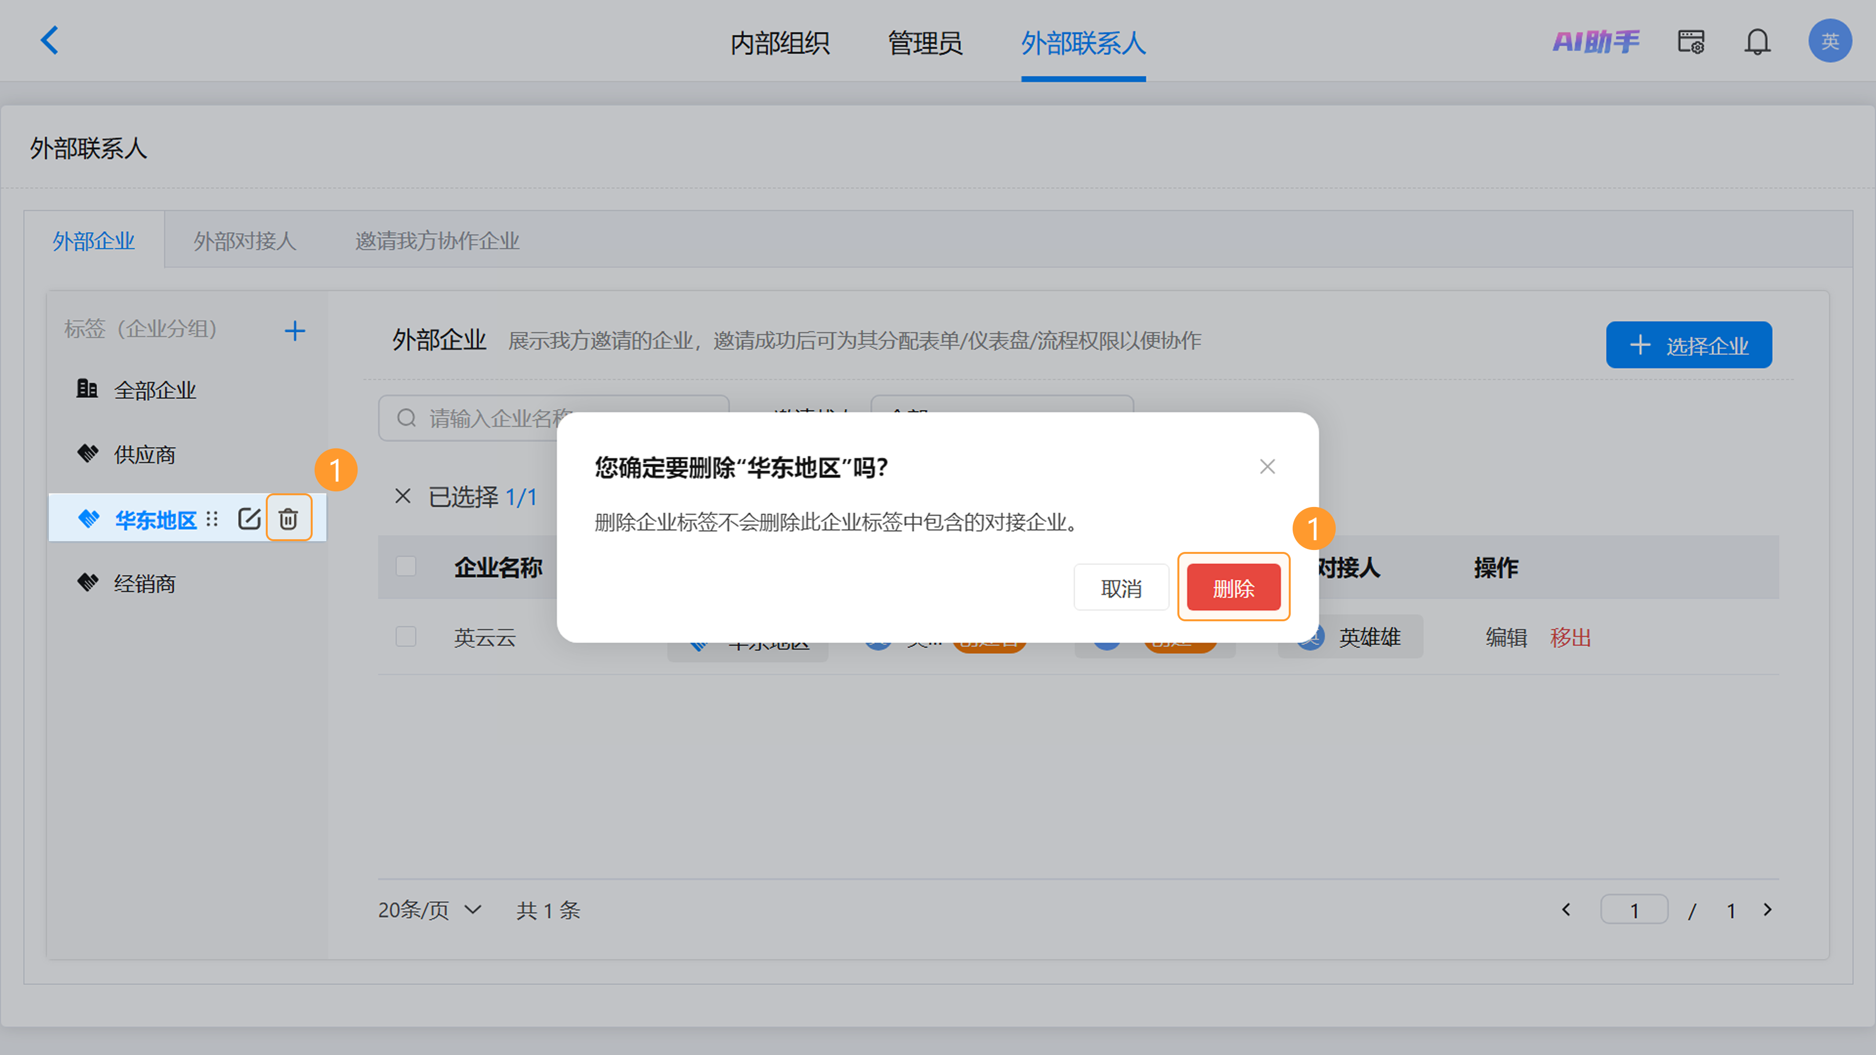Click the 供应商 tag icon
The width and height of the screenshot is (1876, 1055).
click(87, 454)
